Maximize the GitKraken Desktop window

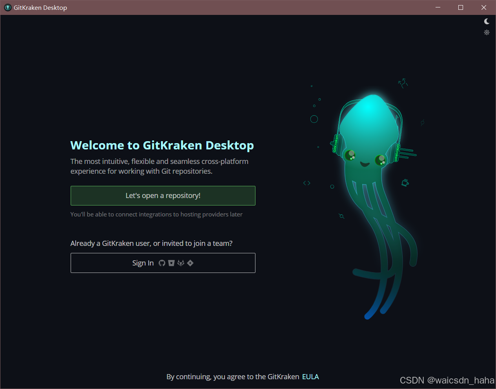pos(461,7)
